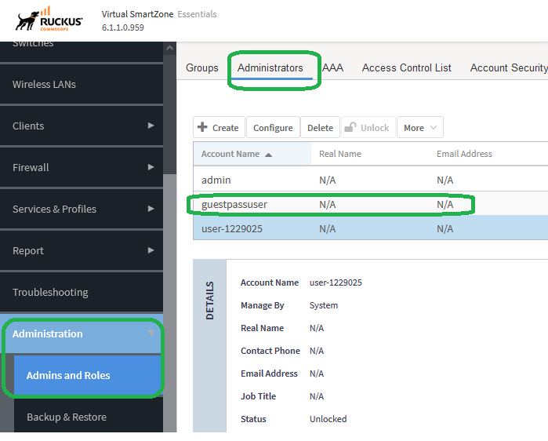This screenshot has width=548, height=441.
Task: Go to Access Control List tab
Action: 406,68
